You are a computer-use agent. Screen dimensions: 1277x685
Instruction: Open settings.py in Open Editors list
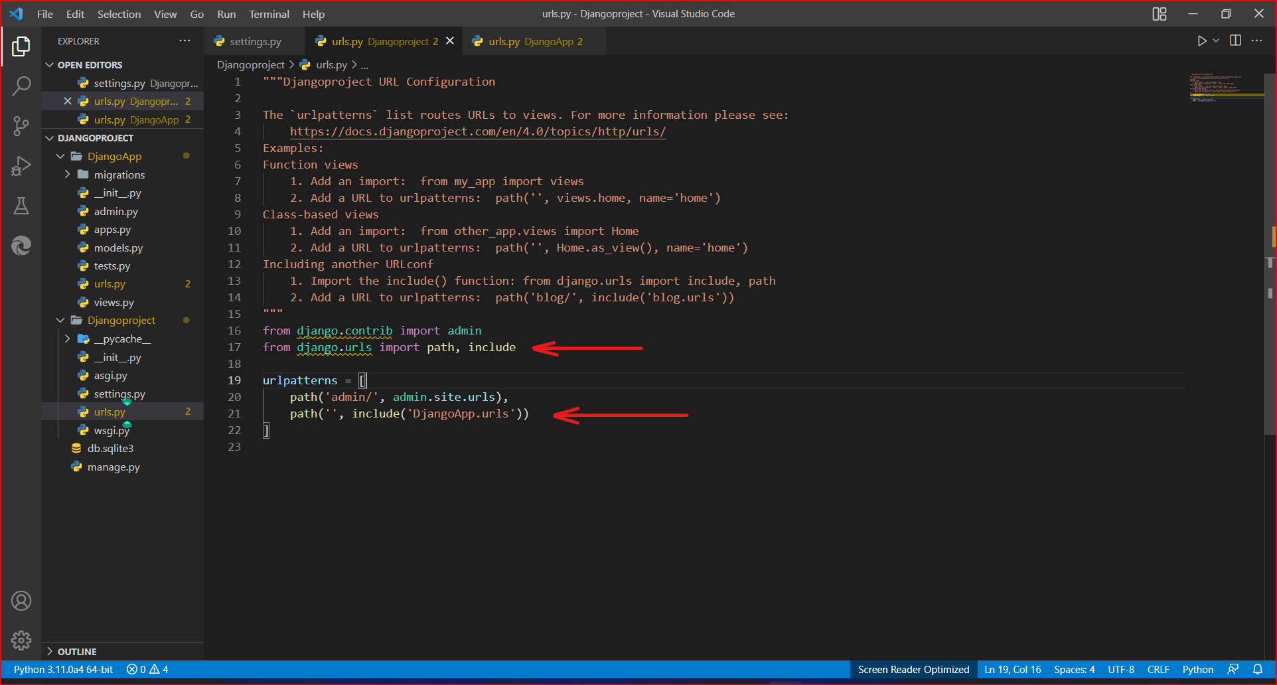click(122, 83)
